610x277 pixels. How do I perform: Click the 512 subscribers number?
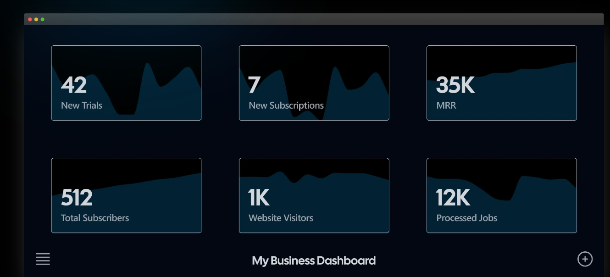point(77,198)
